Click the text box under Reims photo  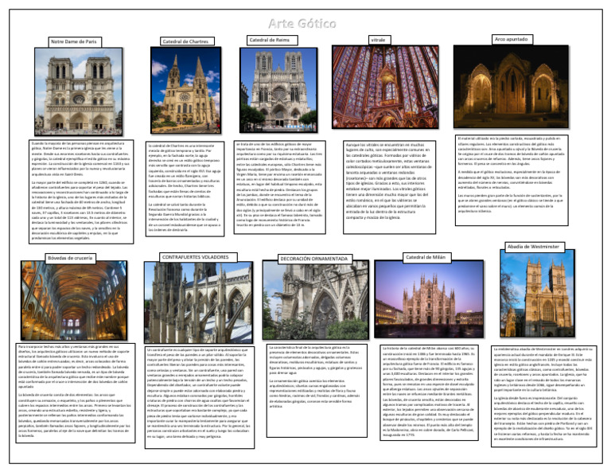coord(280,188)
